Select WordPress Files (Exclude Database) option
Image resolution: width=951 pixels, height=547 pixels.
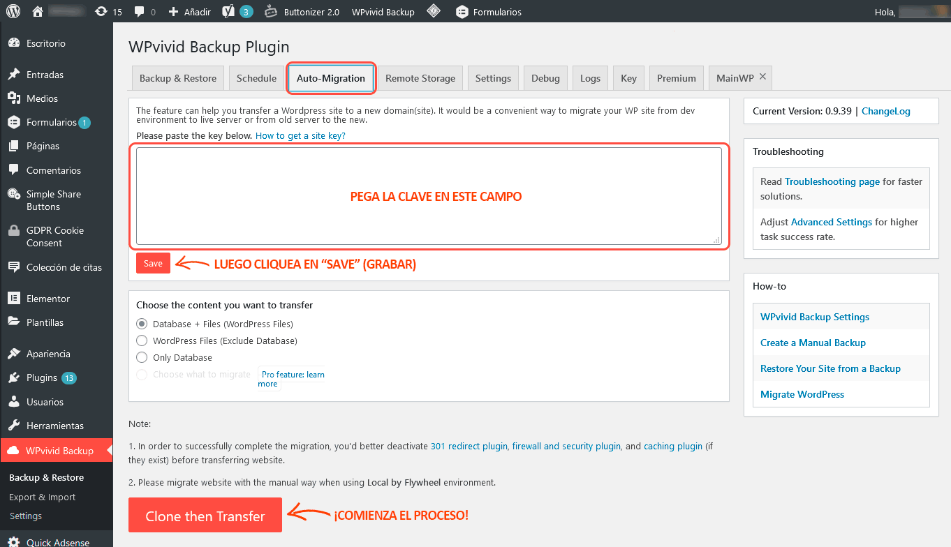tap(142, 340)
